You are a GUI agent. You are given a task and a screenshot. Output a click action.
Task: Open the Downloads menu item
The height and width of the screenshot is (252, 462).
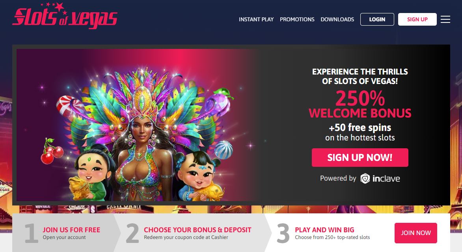click(337, 19)
